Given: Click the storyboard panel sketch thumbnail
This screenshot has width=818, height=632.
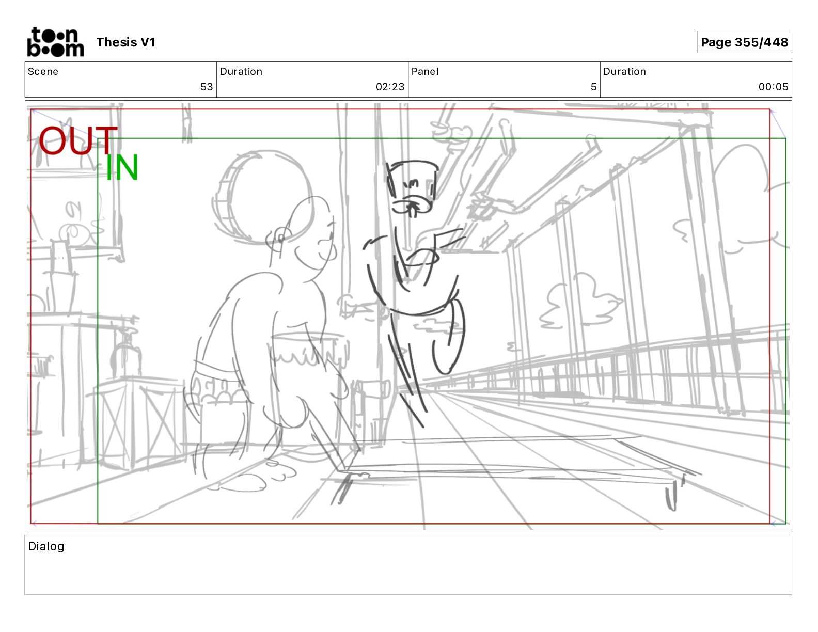Looking at the screenshot, I should point(408,316).
